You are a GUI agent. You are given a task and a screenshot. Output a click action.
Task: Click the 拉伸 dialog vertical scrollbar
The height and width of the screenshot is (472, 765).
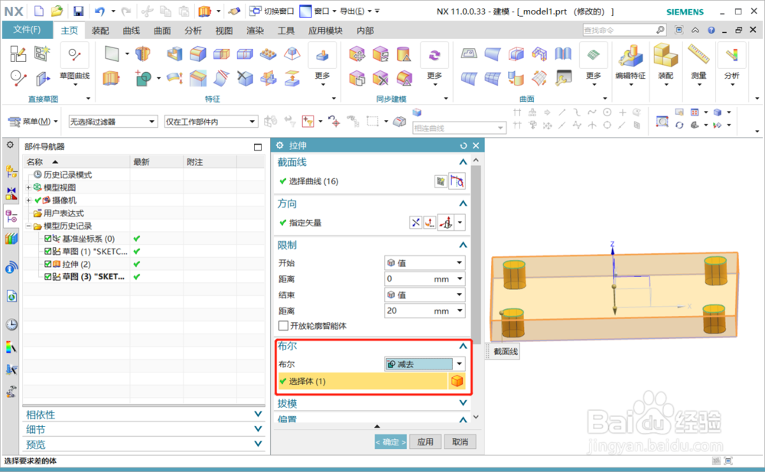(476, 254)
